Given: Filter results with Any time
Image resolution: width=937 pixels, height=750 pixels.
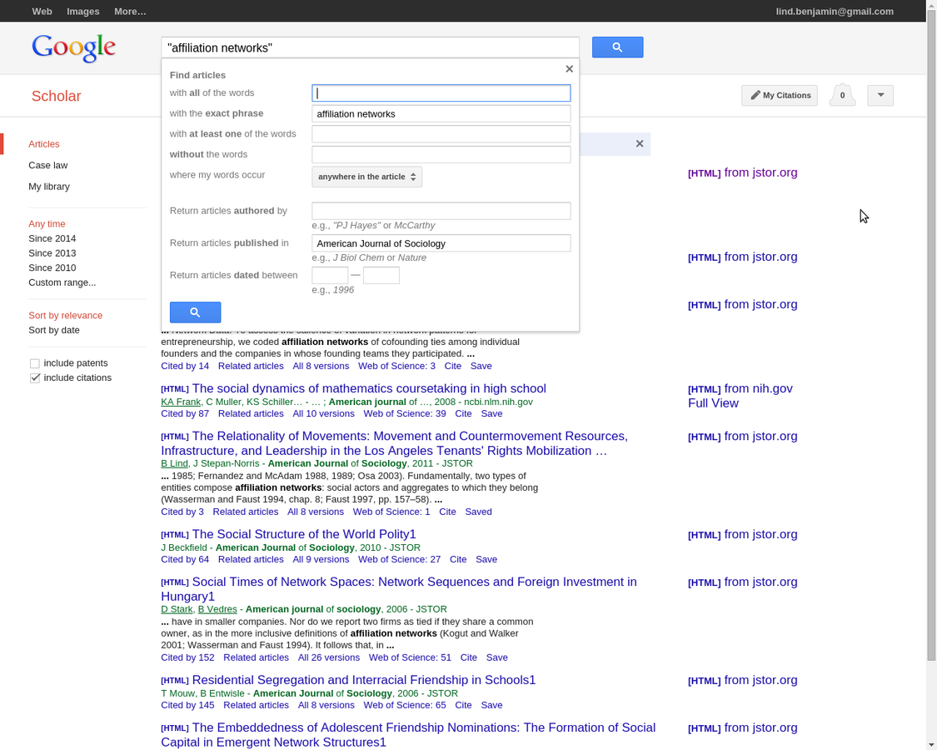Looking at the screenshot, I should click(47, 223).
